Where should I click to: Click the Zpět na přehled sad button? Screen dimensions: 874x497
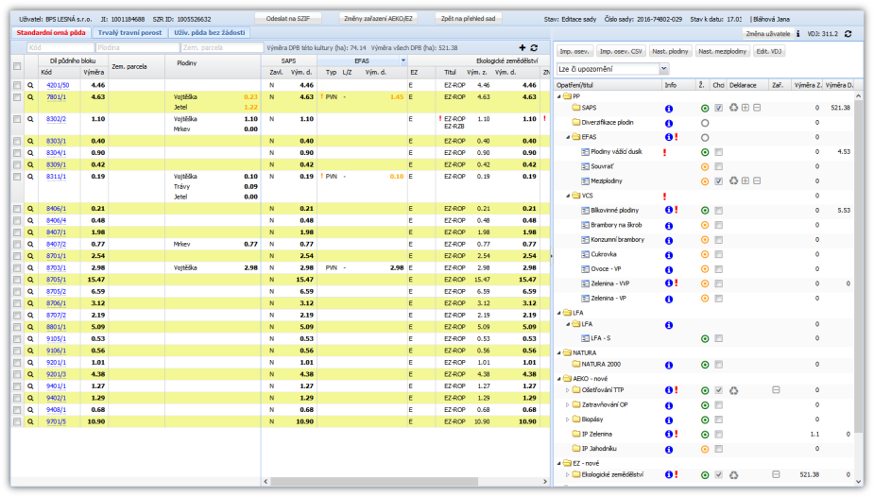coord(468,18)
